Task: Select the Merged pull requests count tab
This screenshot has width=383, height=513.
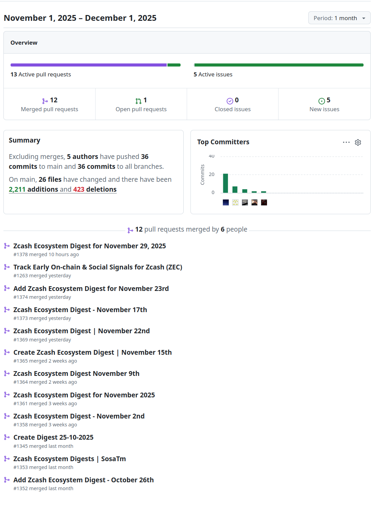Action: (x=49, y=104)
